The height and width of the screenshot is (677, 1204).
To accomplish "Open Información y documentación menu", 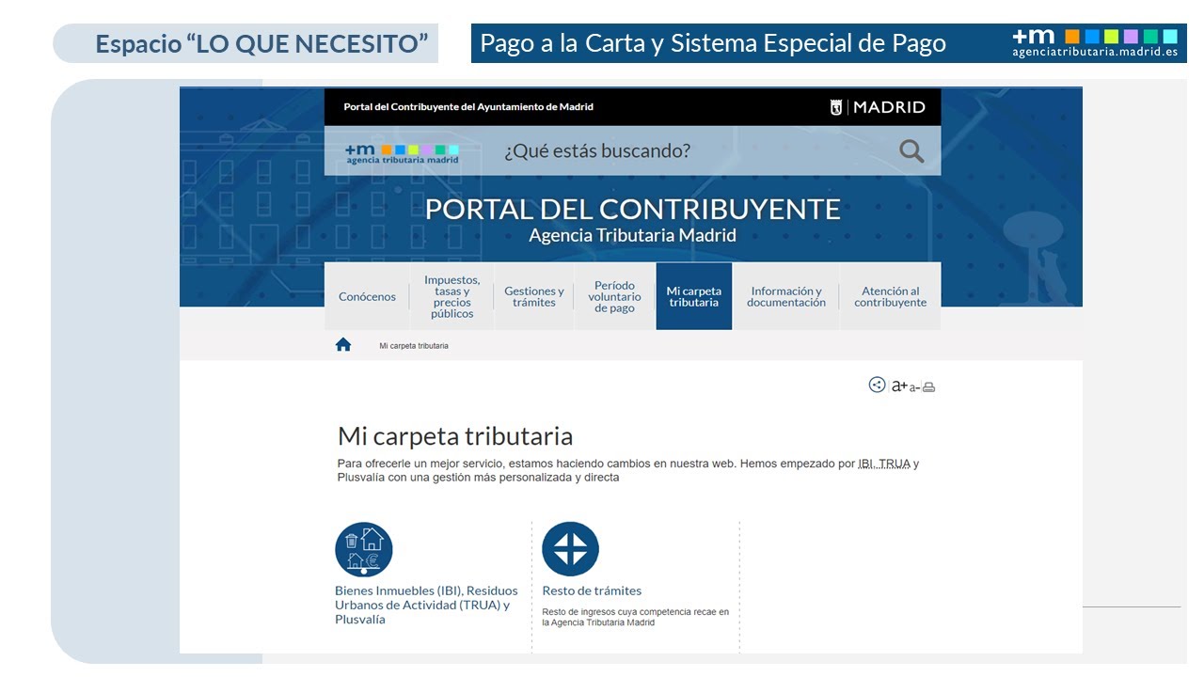I will pyautogui.click(x=786, y=297).
